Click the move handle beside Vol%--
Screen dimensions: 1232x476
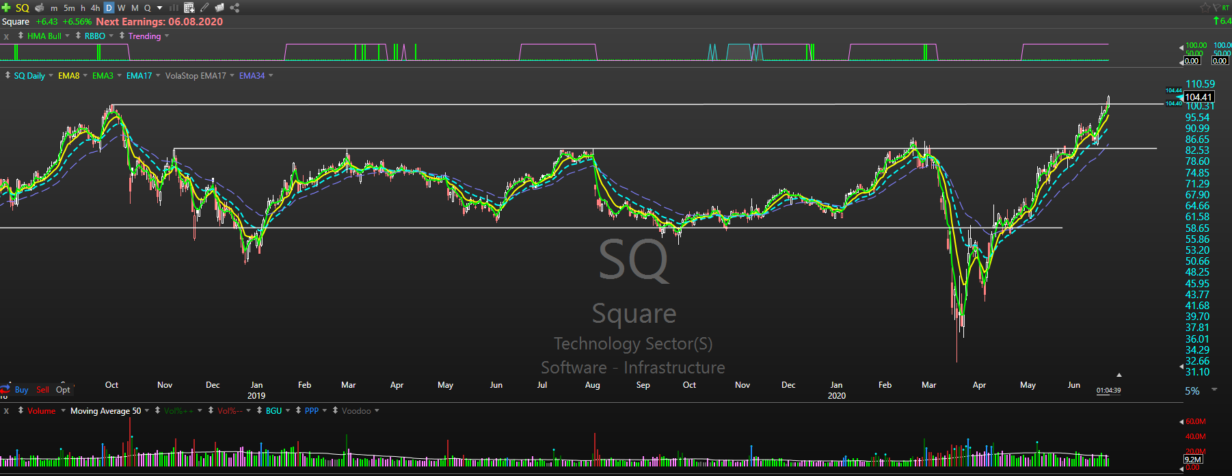click(211, 410)
